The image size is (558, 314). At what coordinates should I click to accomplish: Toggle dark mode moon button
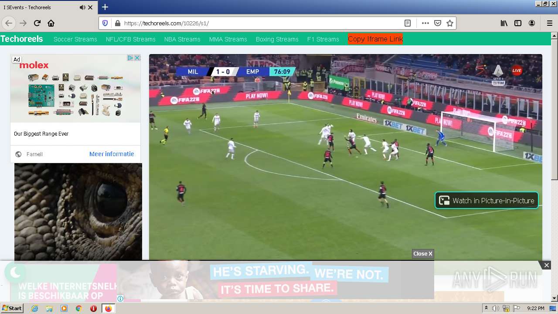pos(15,273)
